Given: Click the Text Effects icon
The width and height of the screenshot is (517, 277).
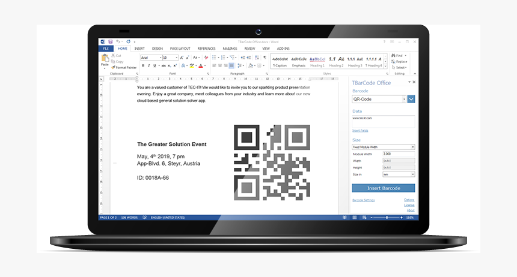Looking at the screenshot, I should coord(183,66).
